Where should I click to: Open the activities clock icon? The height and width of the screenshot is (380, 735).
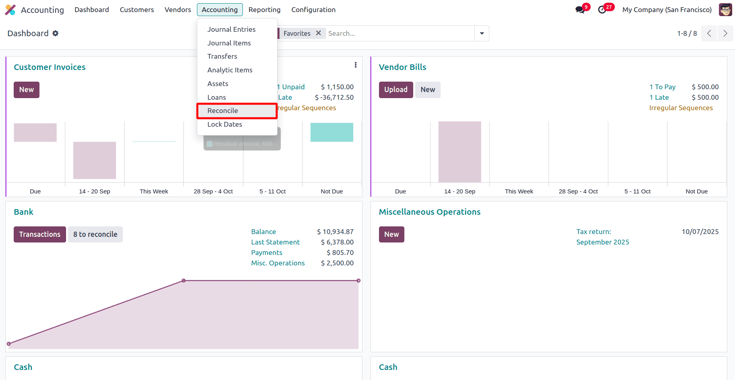click(x=602, y=10)
